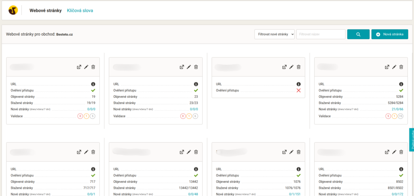Focus the "Filtrovat název" text field
Screen dimensions: 414x196
coord(321,34)
